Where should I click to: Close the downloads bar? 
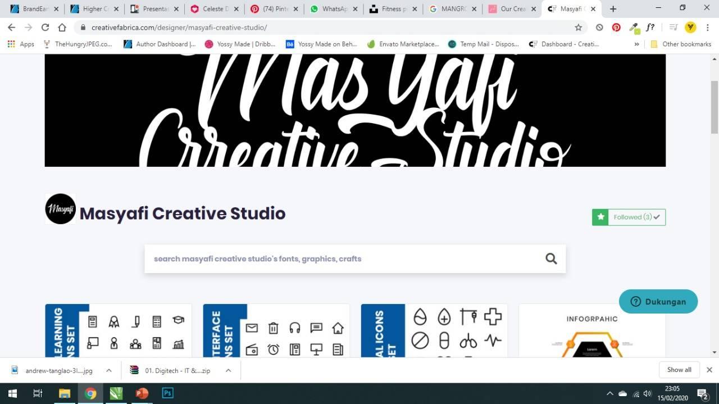pos(709,370)
